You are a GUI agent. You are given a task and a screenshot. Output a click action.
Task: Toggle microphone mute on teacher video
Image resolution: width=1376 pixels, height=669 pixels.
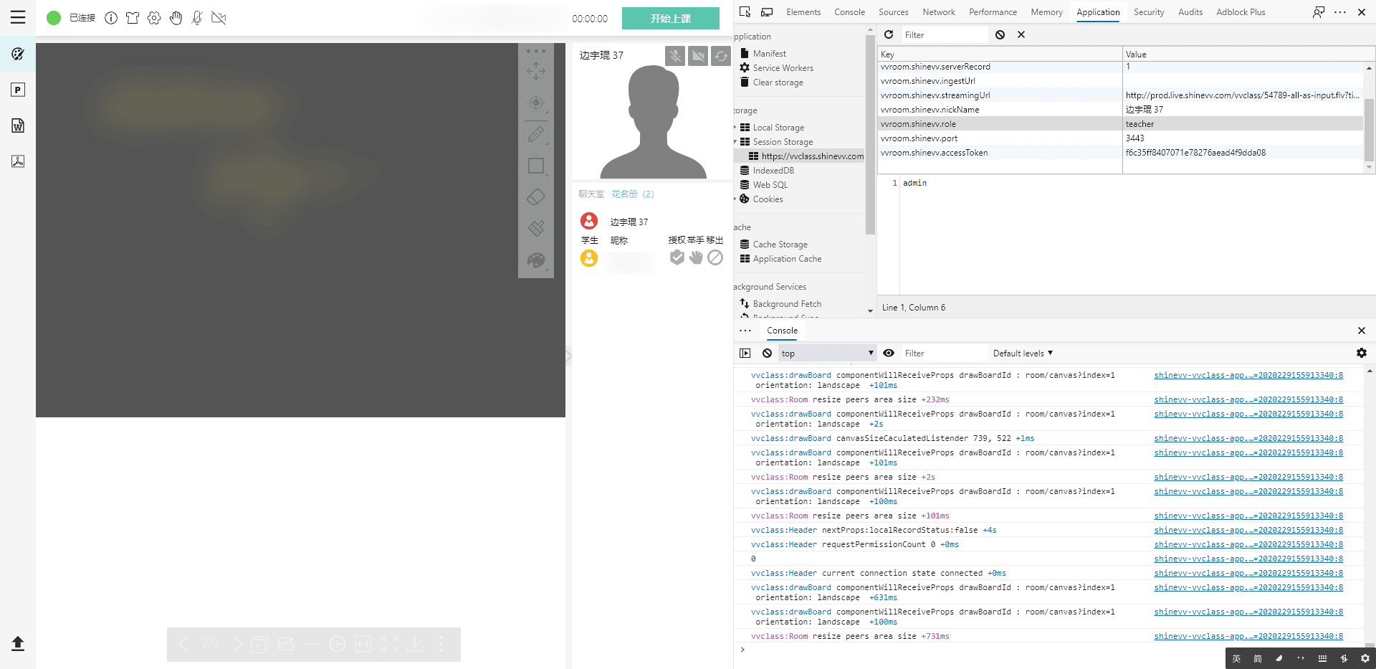[x=674, y=56]
